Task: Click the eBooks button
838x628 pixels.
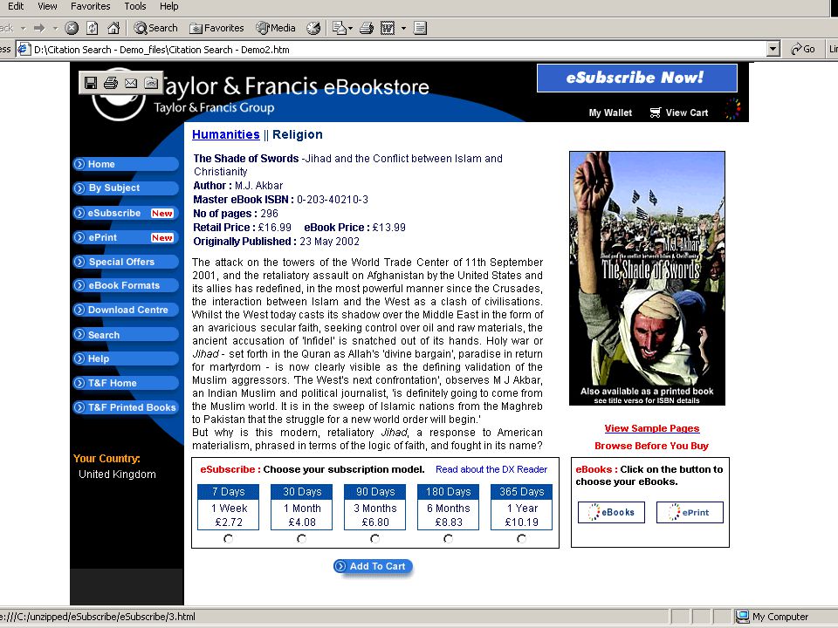Action: click(611, 512)
